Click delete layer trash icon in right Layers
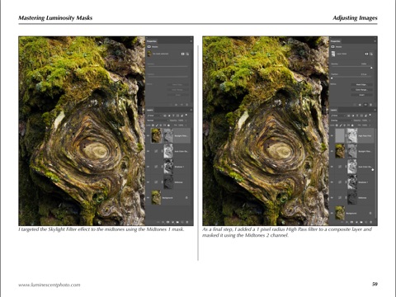The width and height of the screenshot is (396, 297). (370, 222)
